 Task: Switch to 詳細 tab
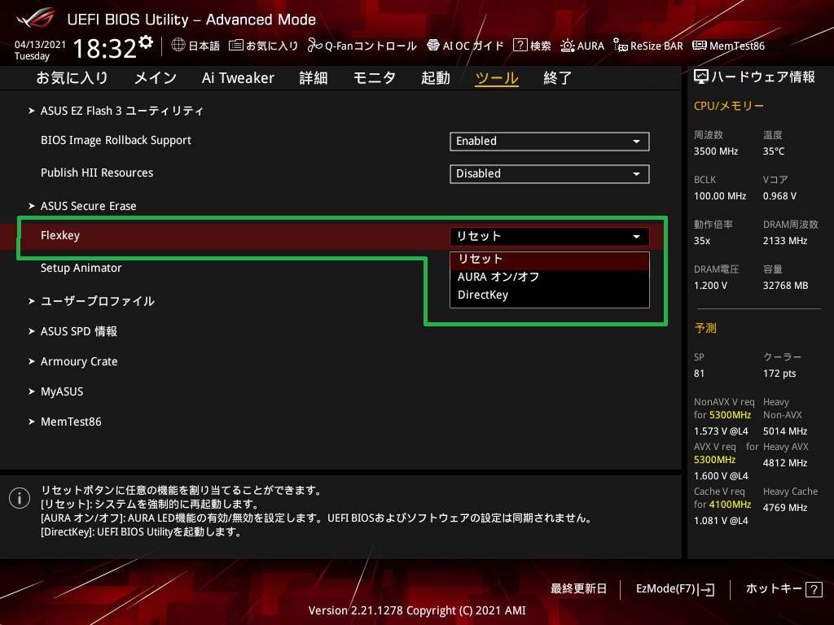point(314,78)
